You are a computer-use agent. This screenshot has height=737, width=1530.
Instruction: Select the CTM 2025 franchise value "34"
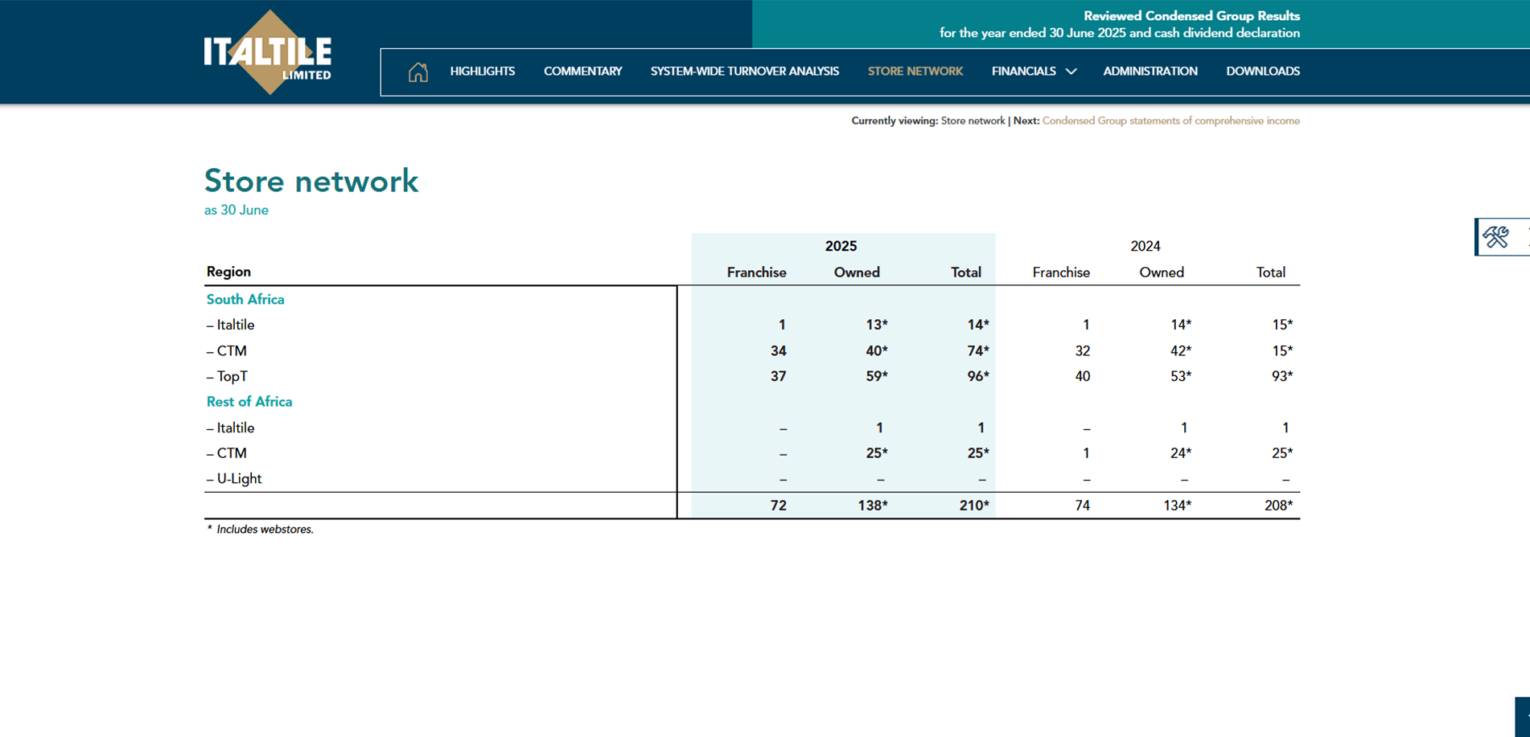click(778, 351)
